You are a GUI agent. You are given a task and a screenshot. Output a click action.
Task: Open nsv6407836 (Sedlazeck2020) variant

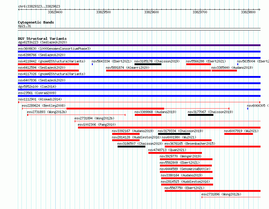click(42, 80)
